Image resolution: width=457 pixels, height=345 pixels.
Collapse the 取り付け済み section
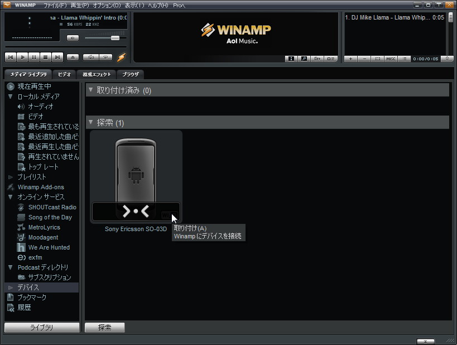pos(91,90)
